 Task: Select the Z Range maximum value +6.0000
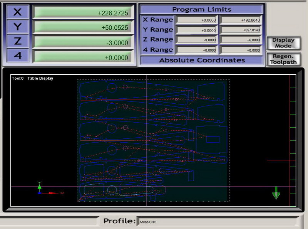241,40
